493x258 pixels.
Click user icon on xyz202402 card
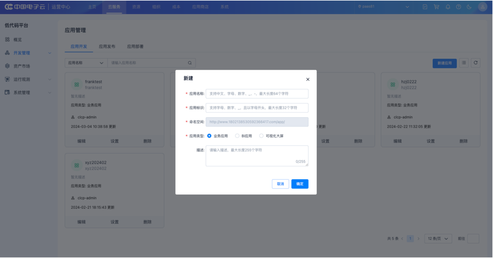point(73,198)
